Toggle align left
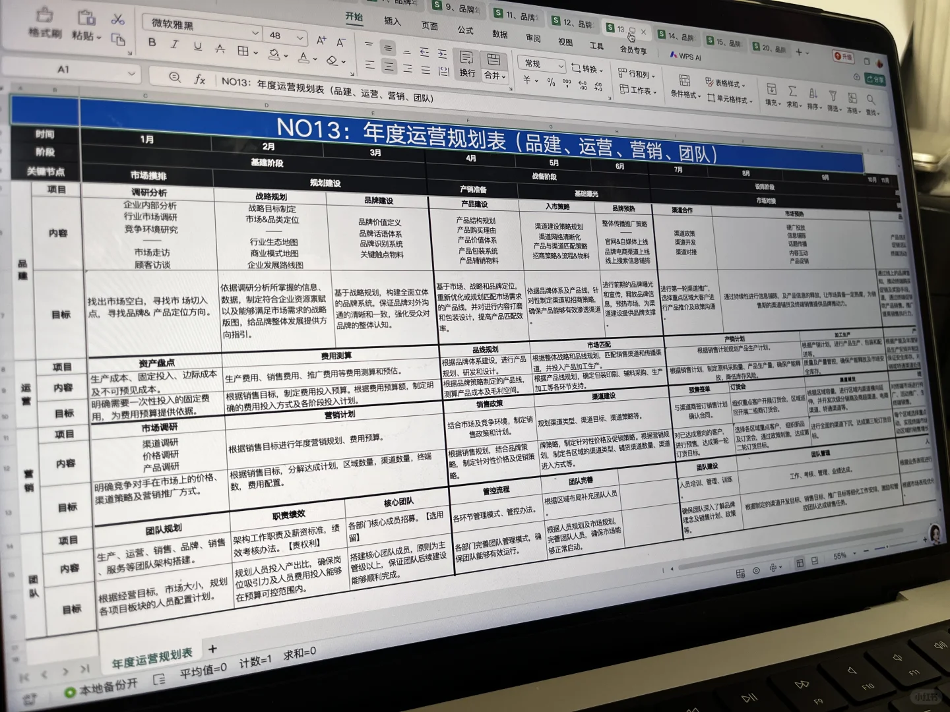The height and width of the screenshot is (712, 950). point(370,64)
